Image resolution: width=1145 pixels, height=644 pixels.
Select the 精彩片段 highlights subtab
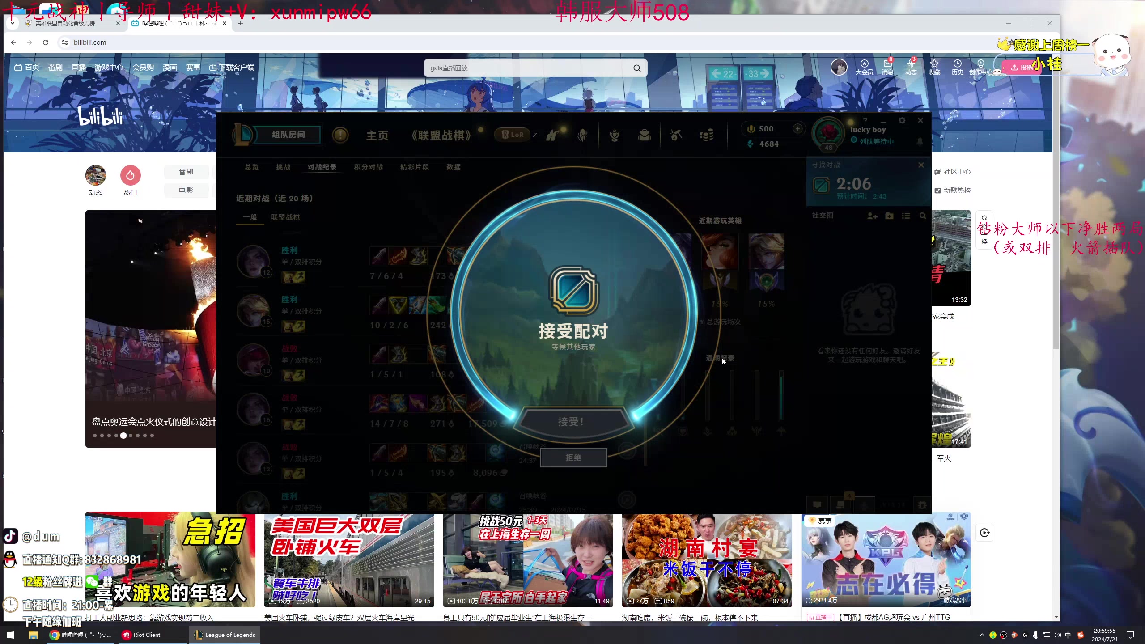click(x=415, y=167)
